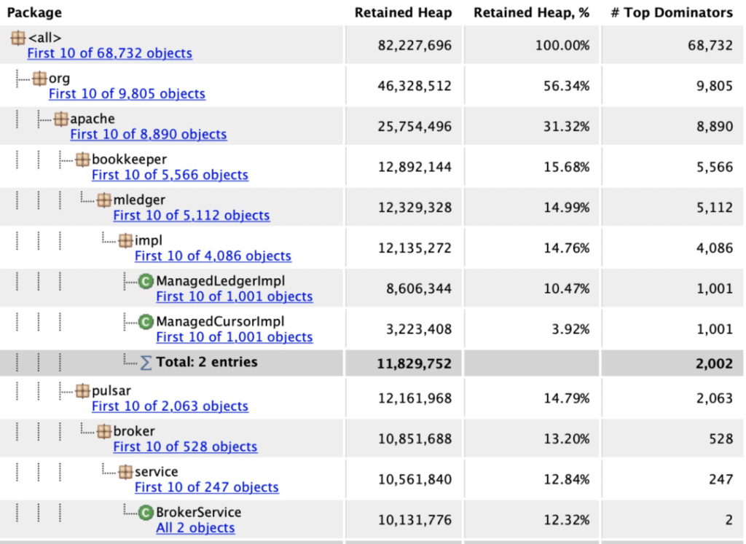Screen dimensions: 746x544
Task: Click the sigma icon in the Total row
Action: click(146, 363)
